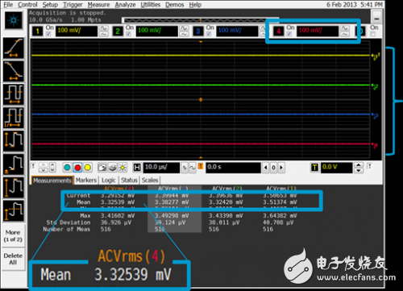Click the Delete All button
Screen dimensions: 403x291
click(13, 259)
